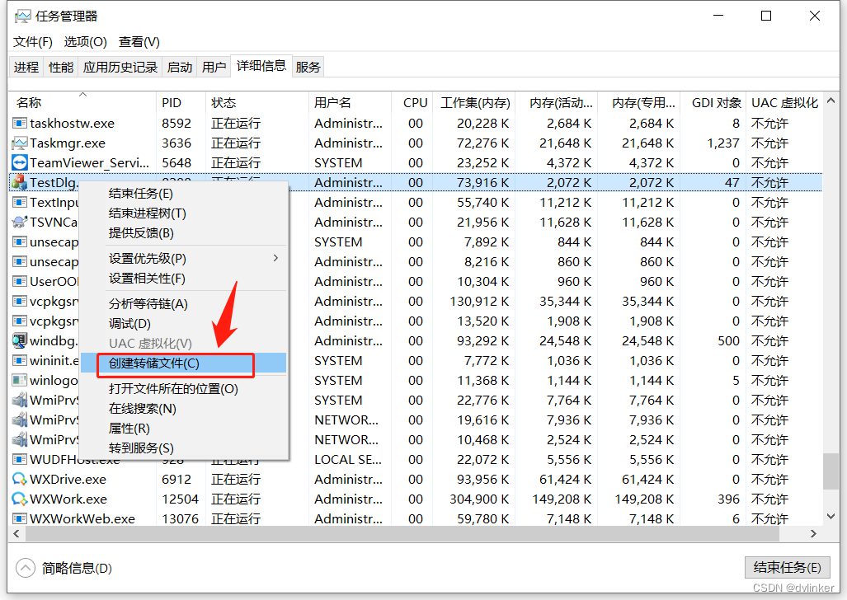Switch to the 进程 tab
The height and width of the screenshot is (600, 847).
pyautogui.click(x=26, y=67)
